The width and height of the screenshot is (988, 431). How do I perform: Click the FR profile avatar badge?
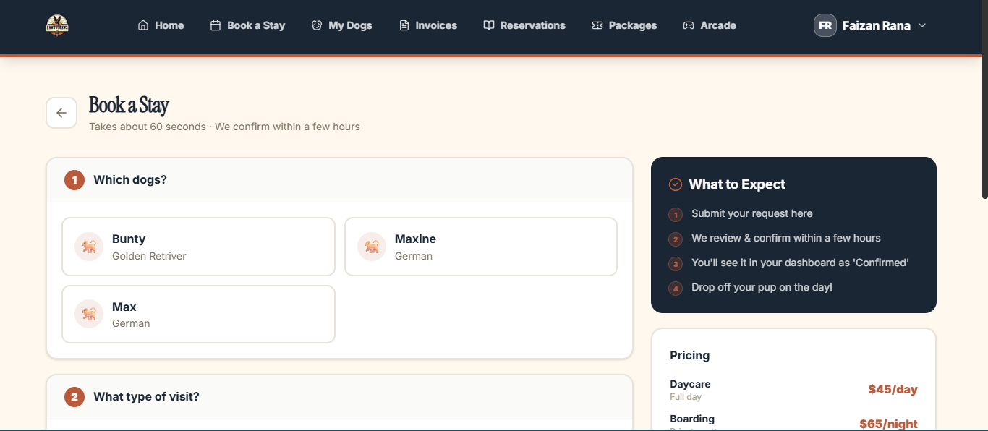pos(825,25)
